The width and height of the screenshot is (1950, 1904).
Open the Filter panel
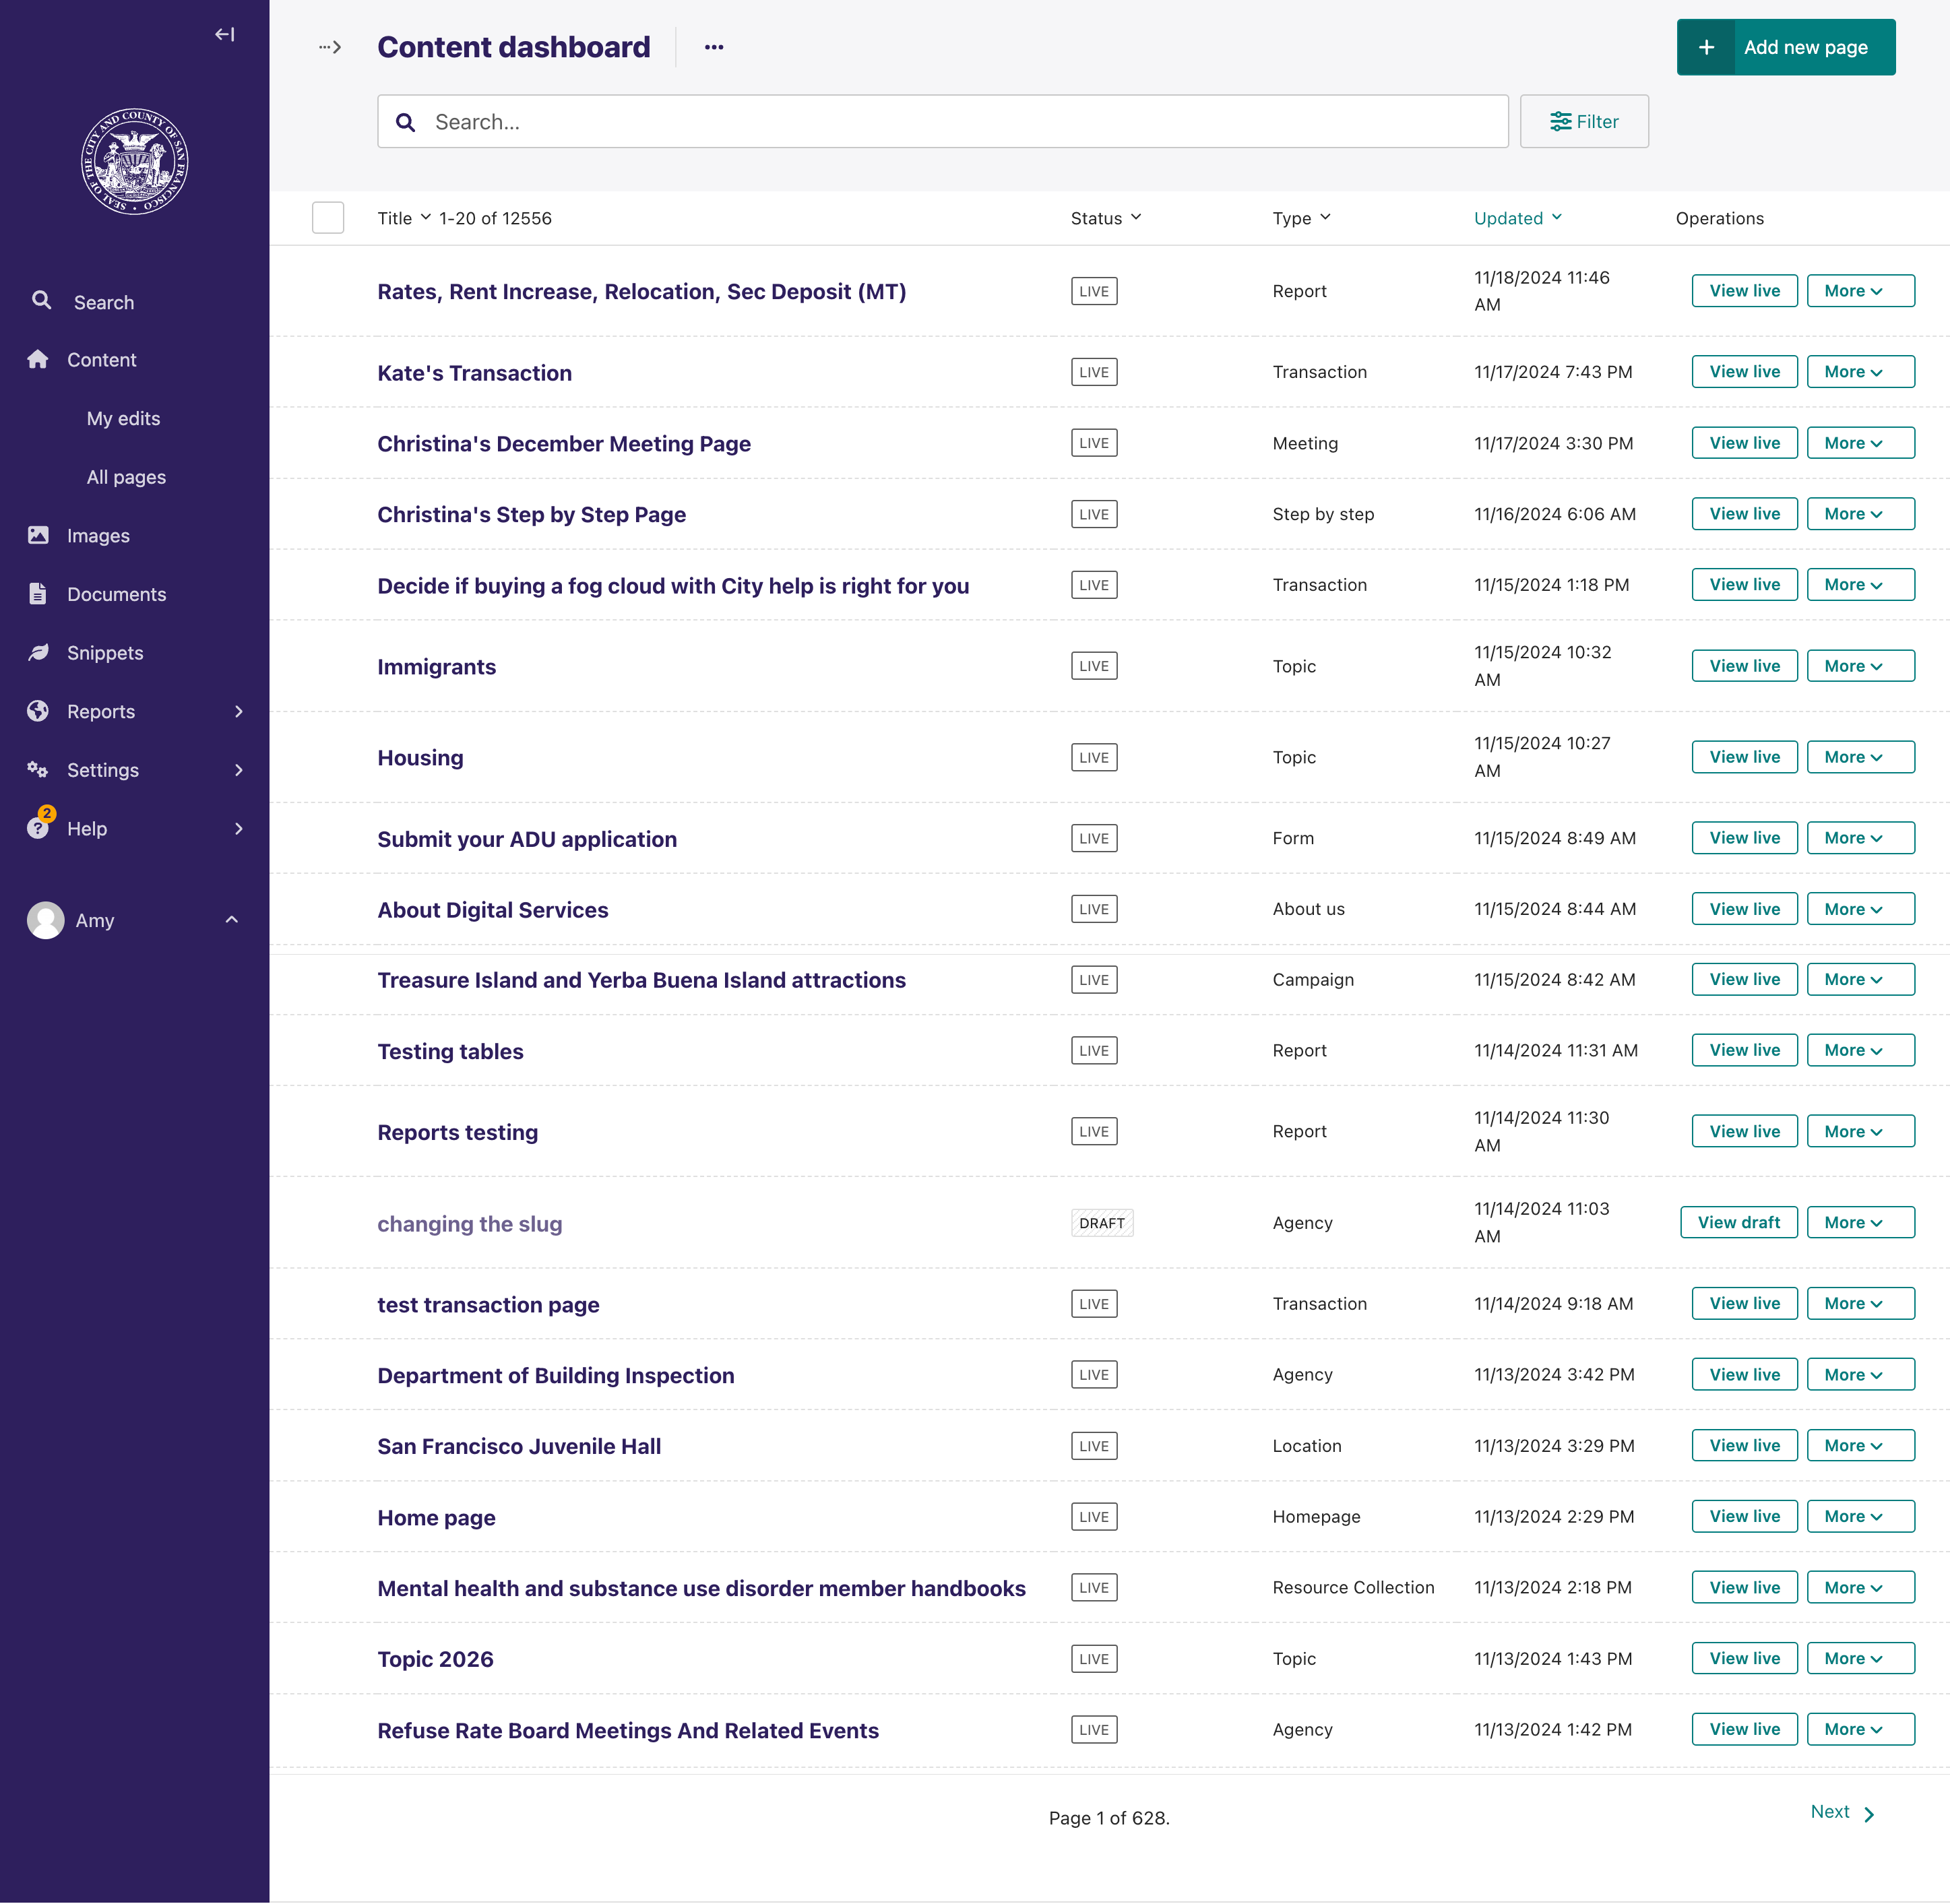click(x=1584, y=121)
